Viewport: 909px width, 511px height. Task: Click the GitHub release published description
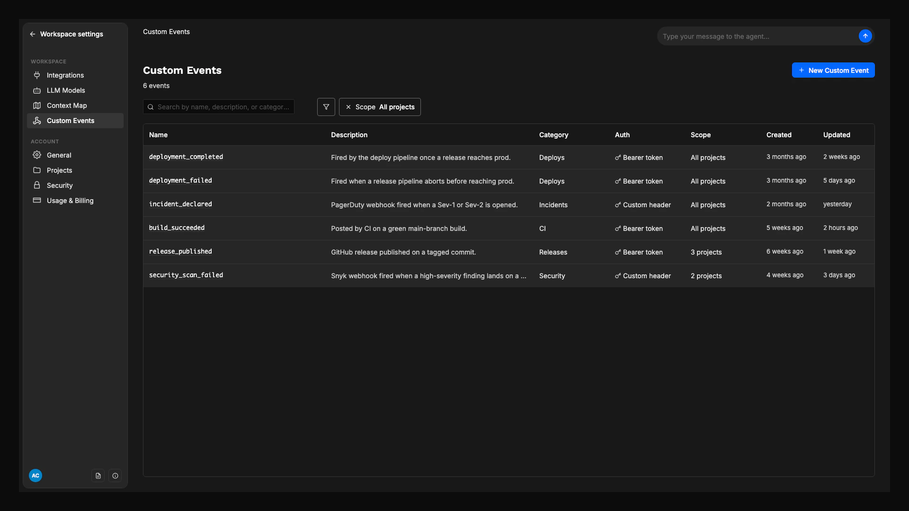click(403, 252)
